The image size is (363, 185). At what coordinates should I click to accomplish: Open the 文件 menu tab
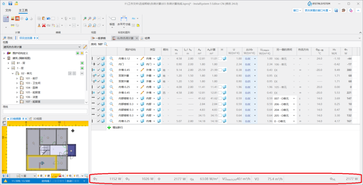(8, 9)
